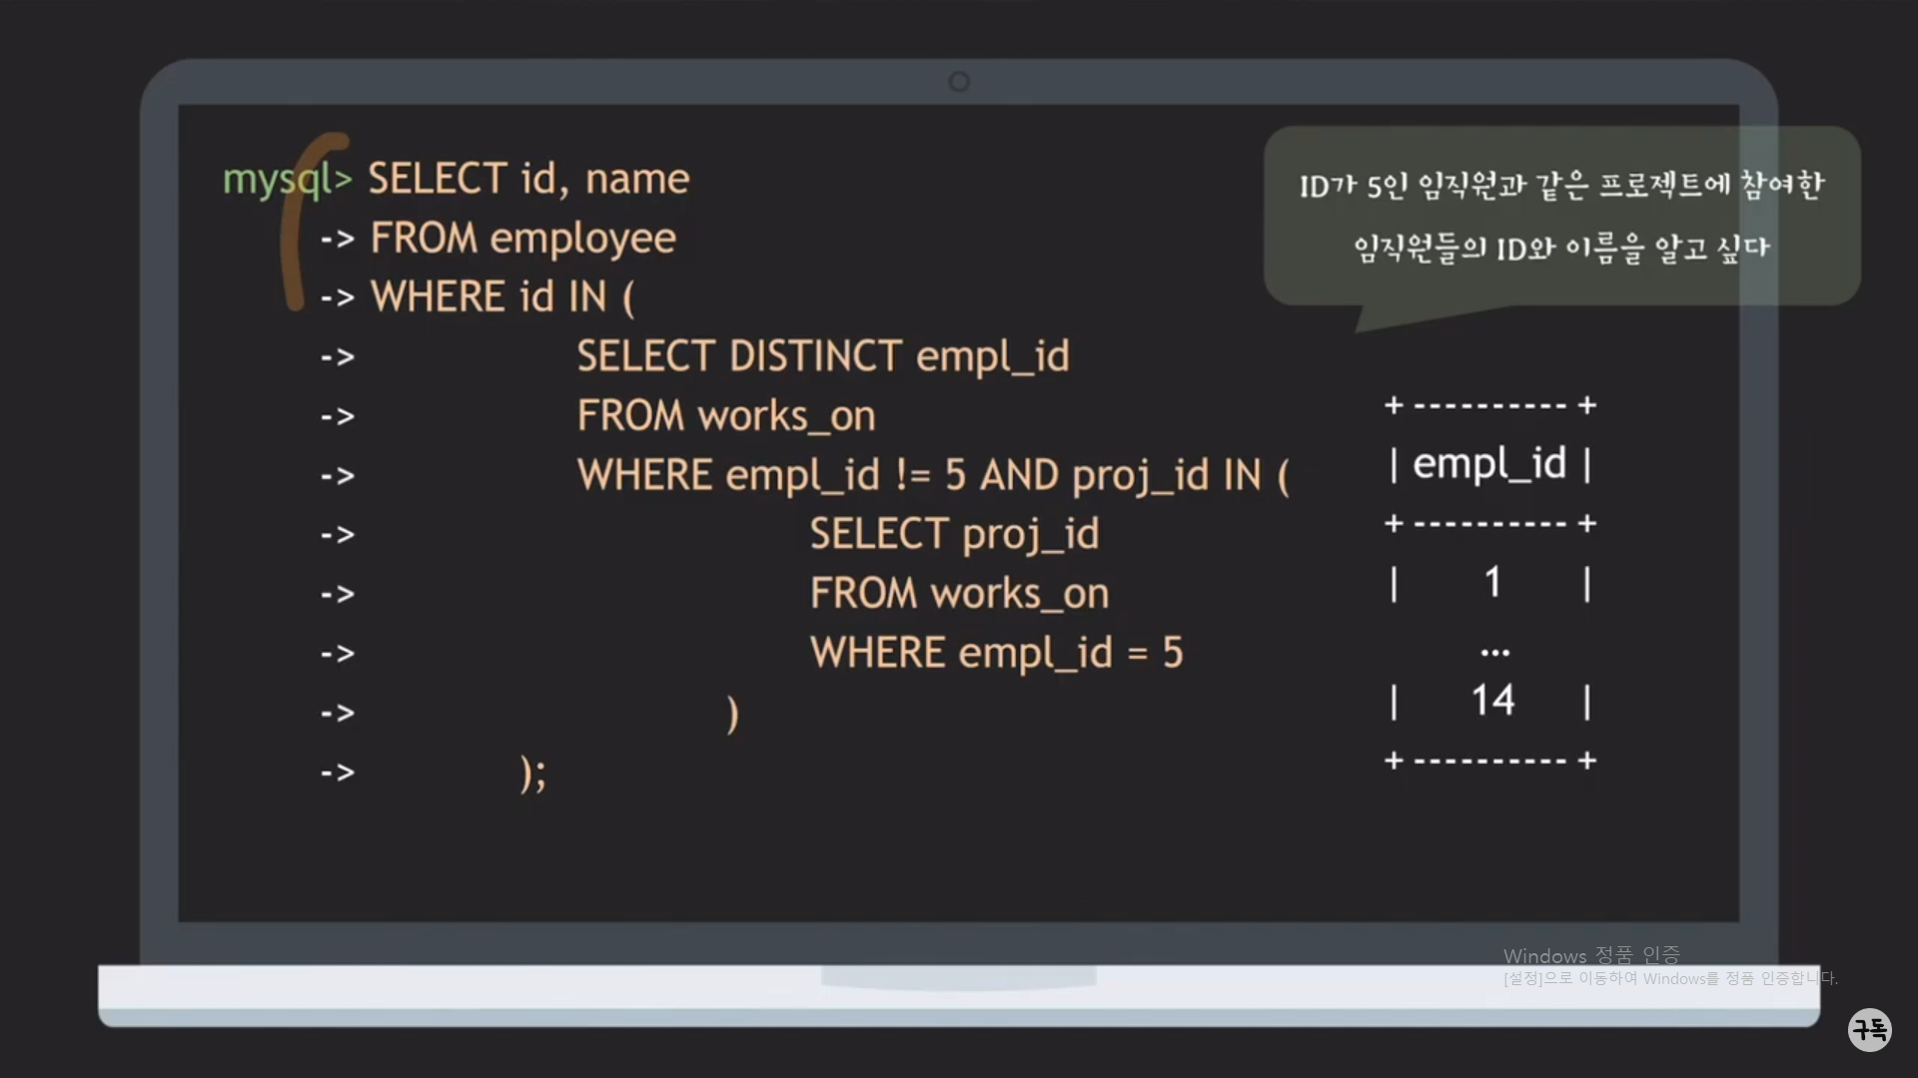The width and height of the screenshot is (1918, 1078).
Task: Click the ellipsis dots in result table
Action: coord(1494,653)
